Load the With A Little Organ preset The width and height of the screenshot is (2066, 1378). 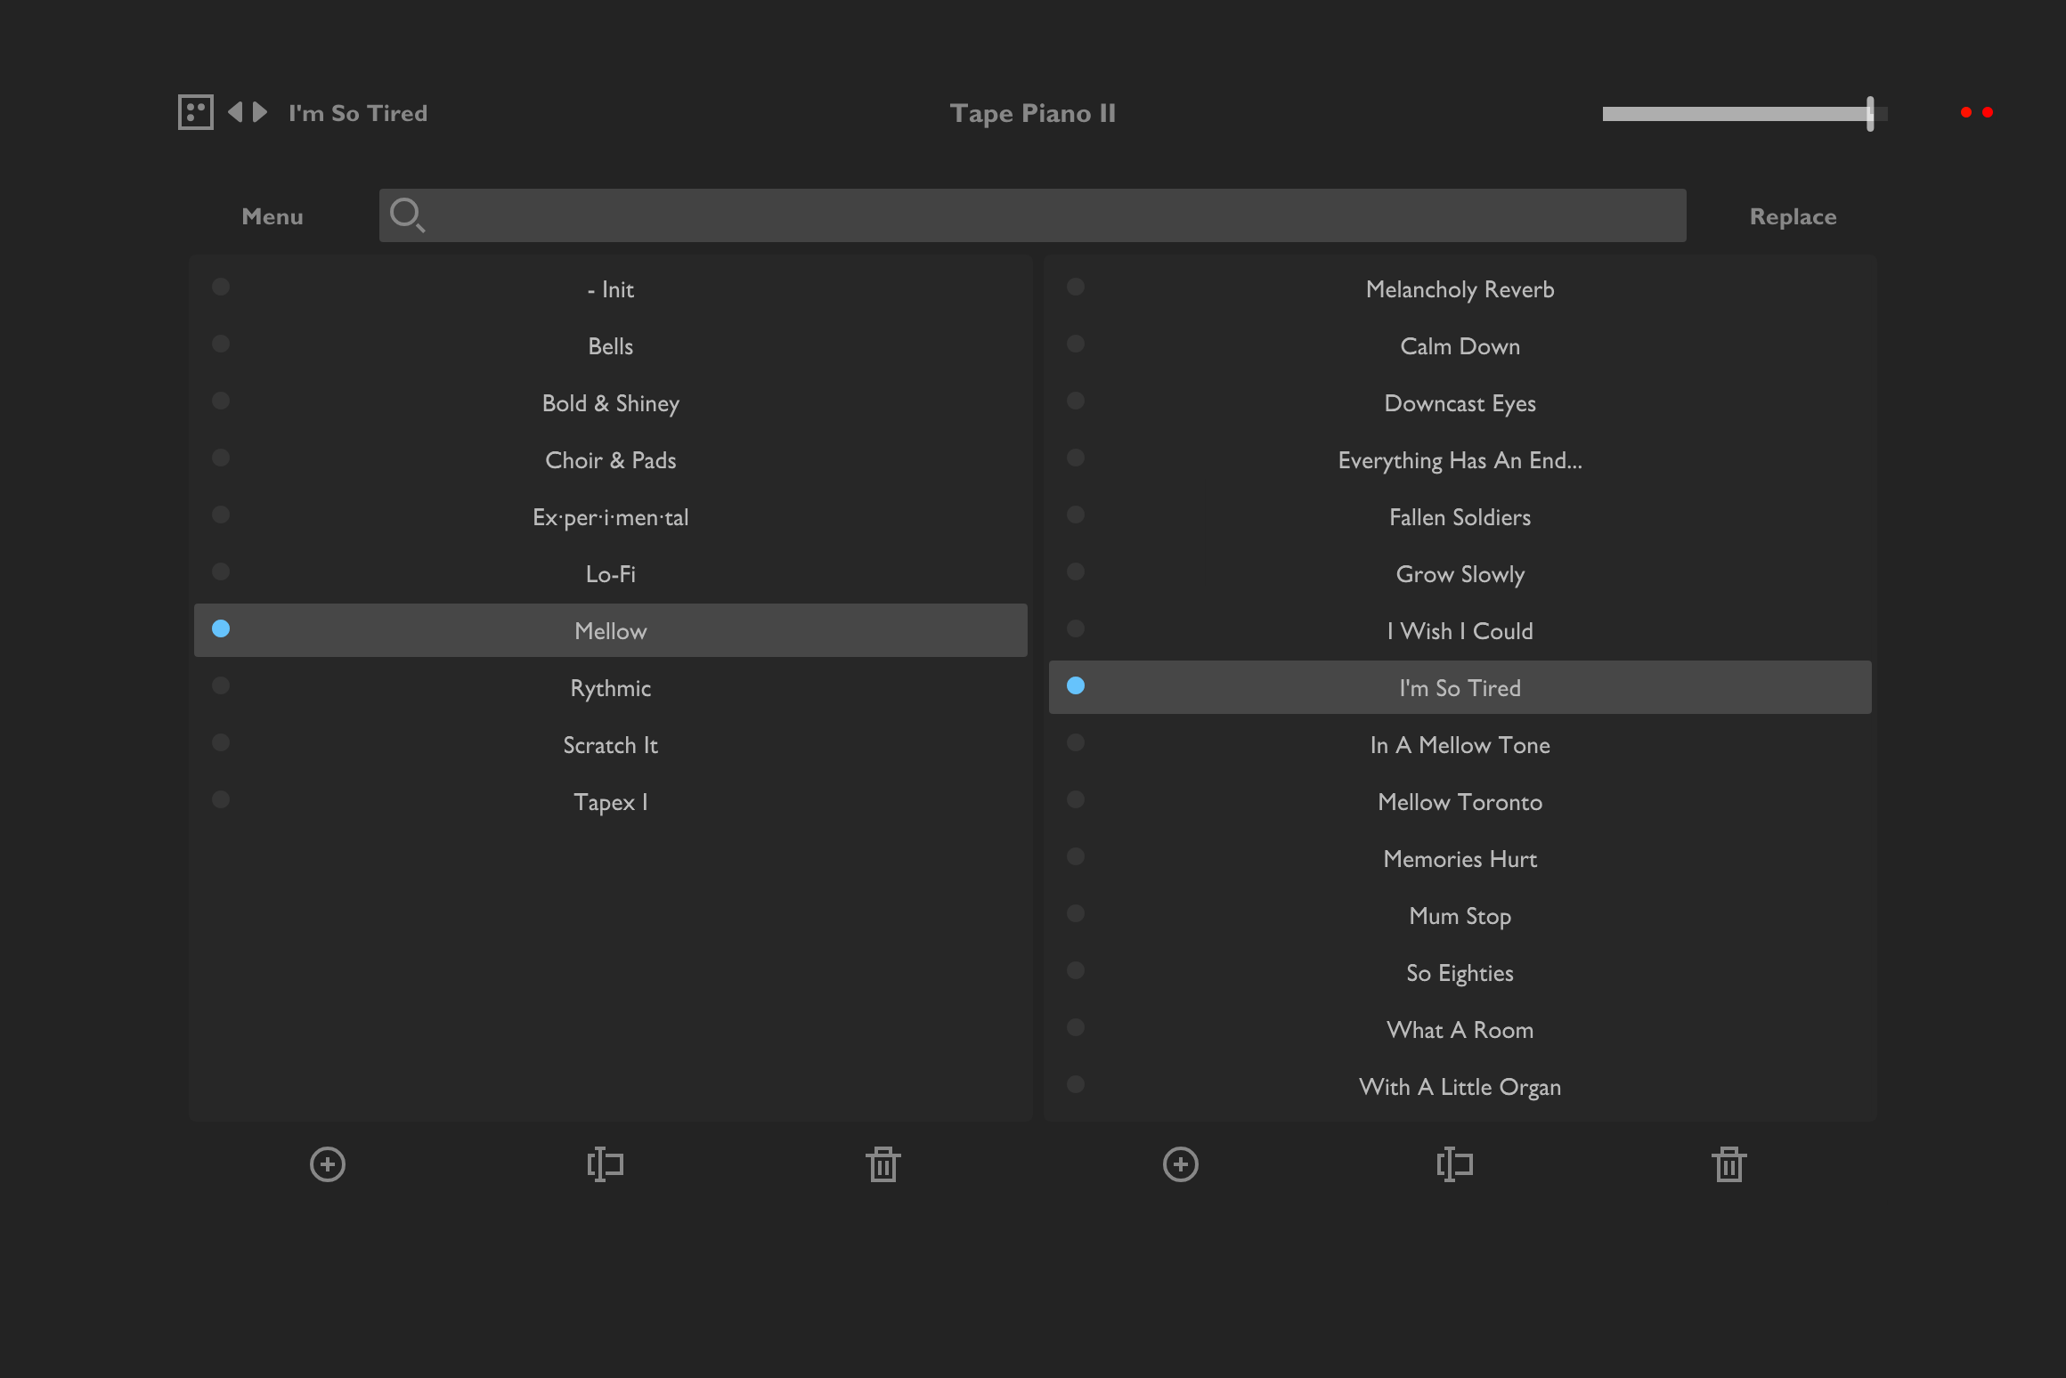click(x=1460, y=1086)
